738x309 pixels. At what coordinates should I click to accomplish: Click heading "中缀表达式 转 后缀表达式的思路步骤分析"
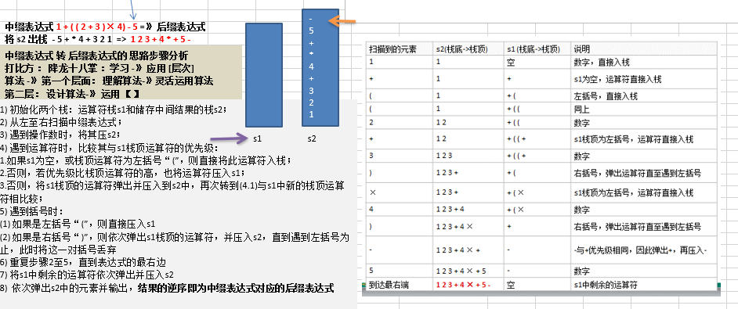tap(96, 56)
